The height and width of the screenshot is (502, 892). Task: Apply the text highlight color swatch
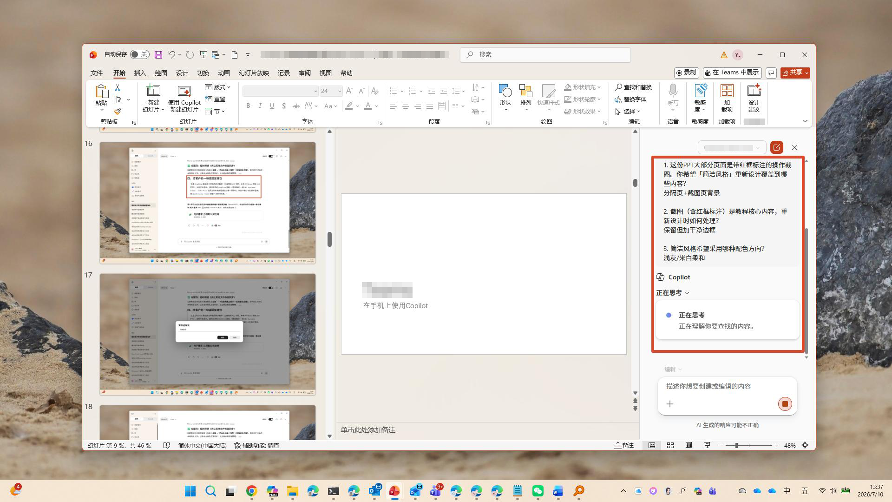(349, 106)
